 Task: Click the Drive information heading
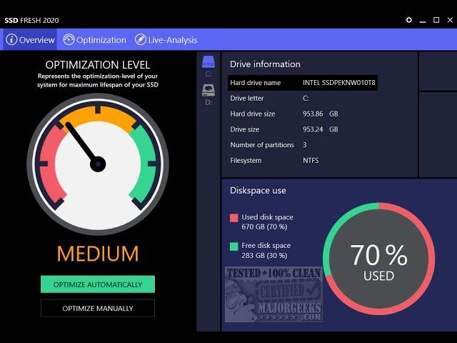point(265,64)
